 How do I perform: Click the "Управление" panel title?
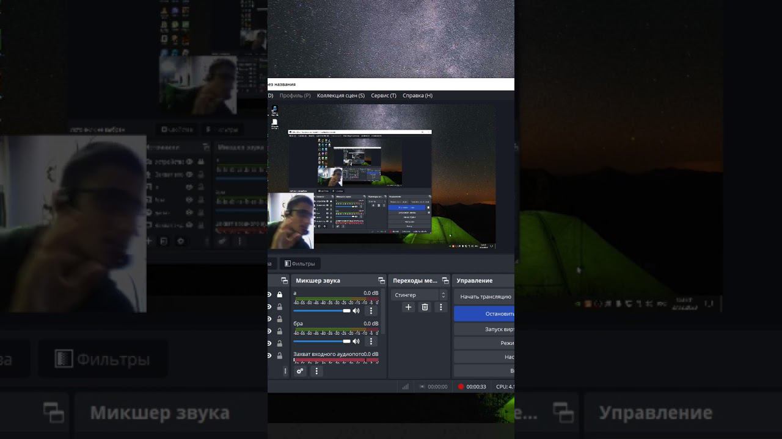[x=475, y=280]
